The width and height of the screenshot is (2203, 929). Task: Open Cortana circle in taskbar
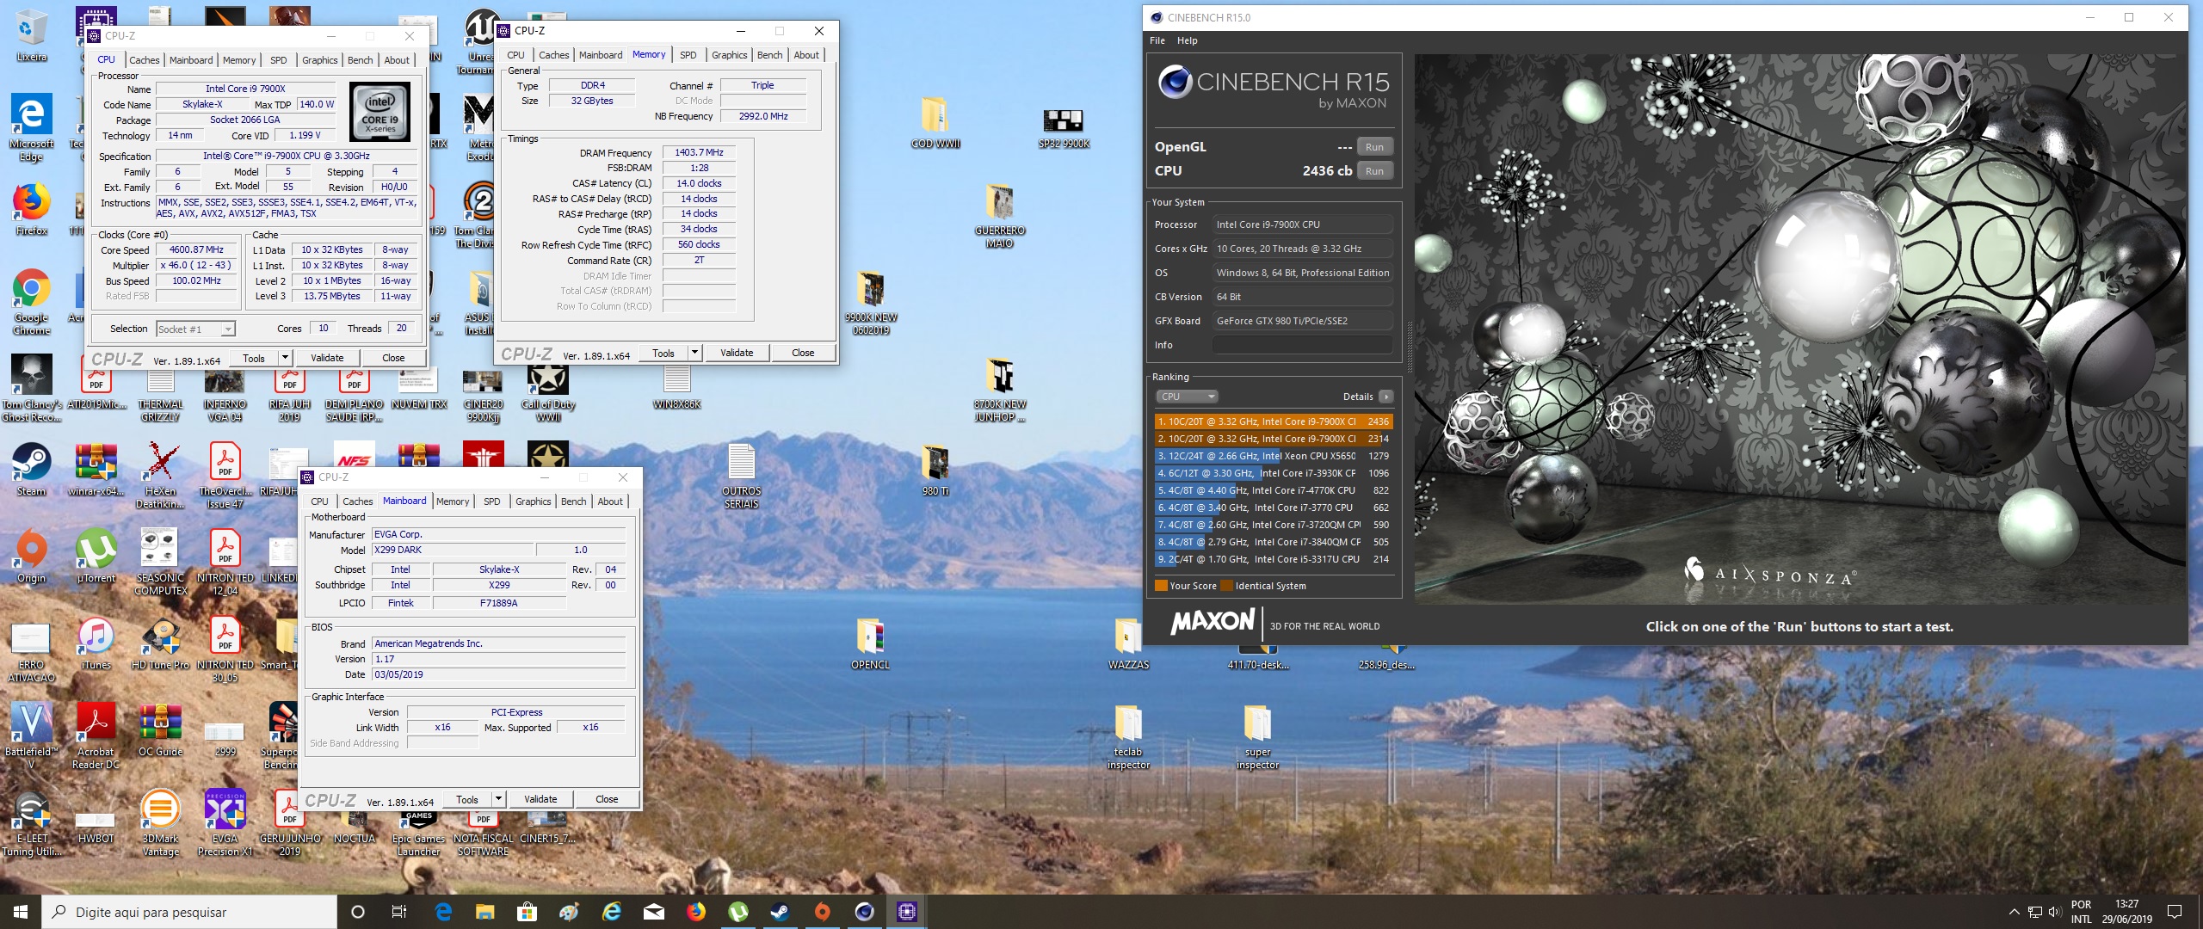(x=358, y=912)
